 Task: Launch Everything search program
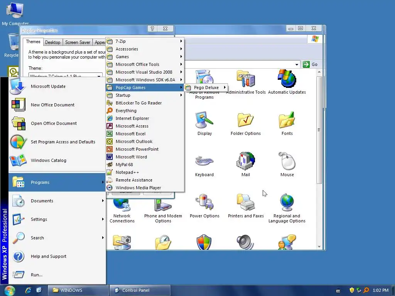point(145,111)
